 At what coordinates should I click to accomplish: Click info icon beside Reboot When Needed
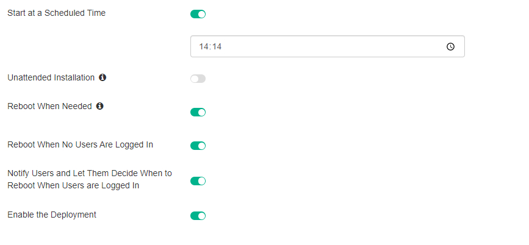point(99,106)
